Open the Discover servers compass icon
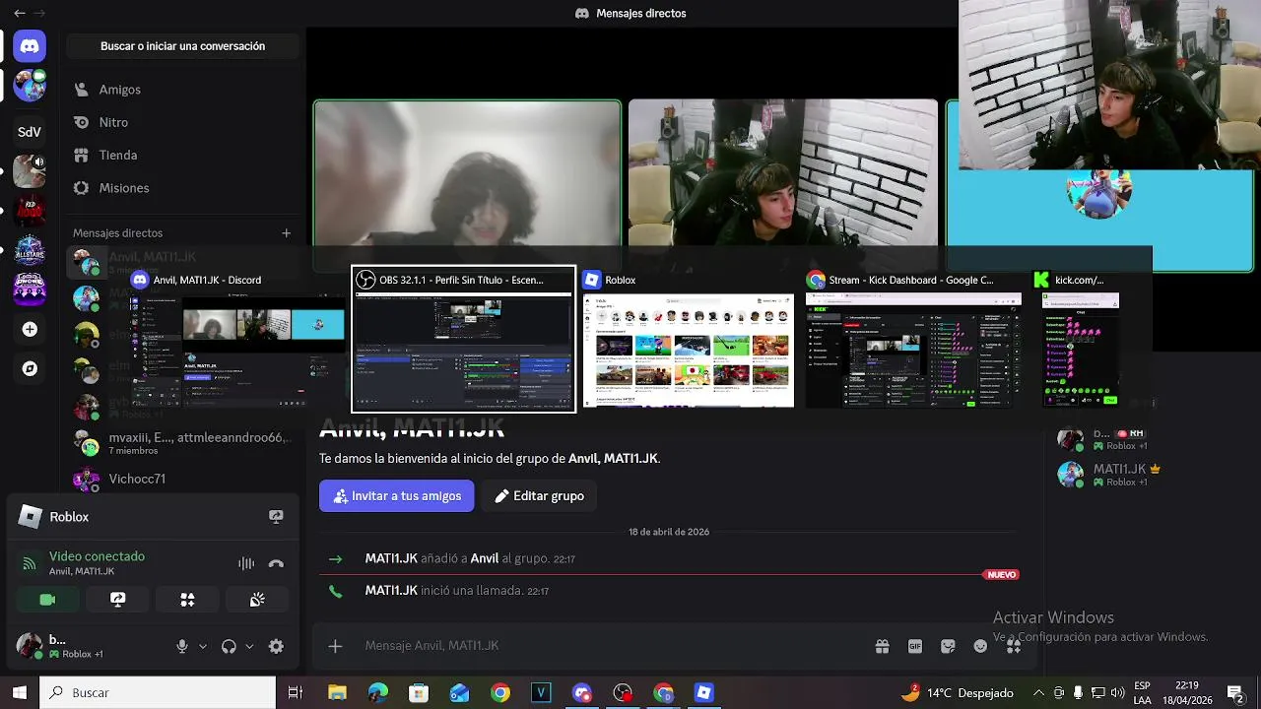 point(30,368)
